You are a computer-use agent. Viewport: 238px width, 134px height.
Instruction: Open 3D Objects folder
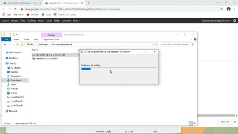(x=15, y=68)
